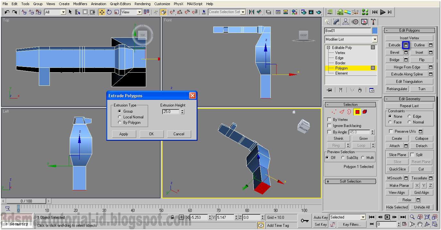The width and height of the screenshot is (441, 230).
Task: Select Polygon in the modifier stack
Action: 341,68
